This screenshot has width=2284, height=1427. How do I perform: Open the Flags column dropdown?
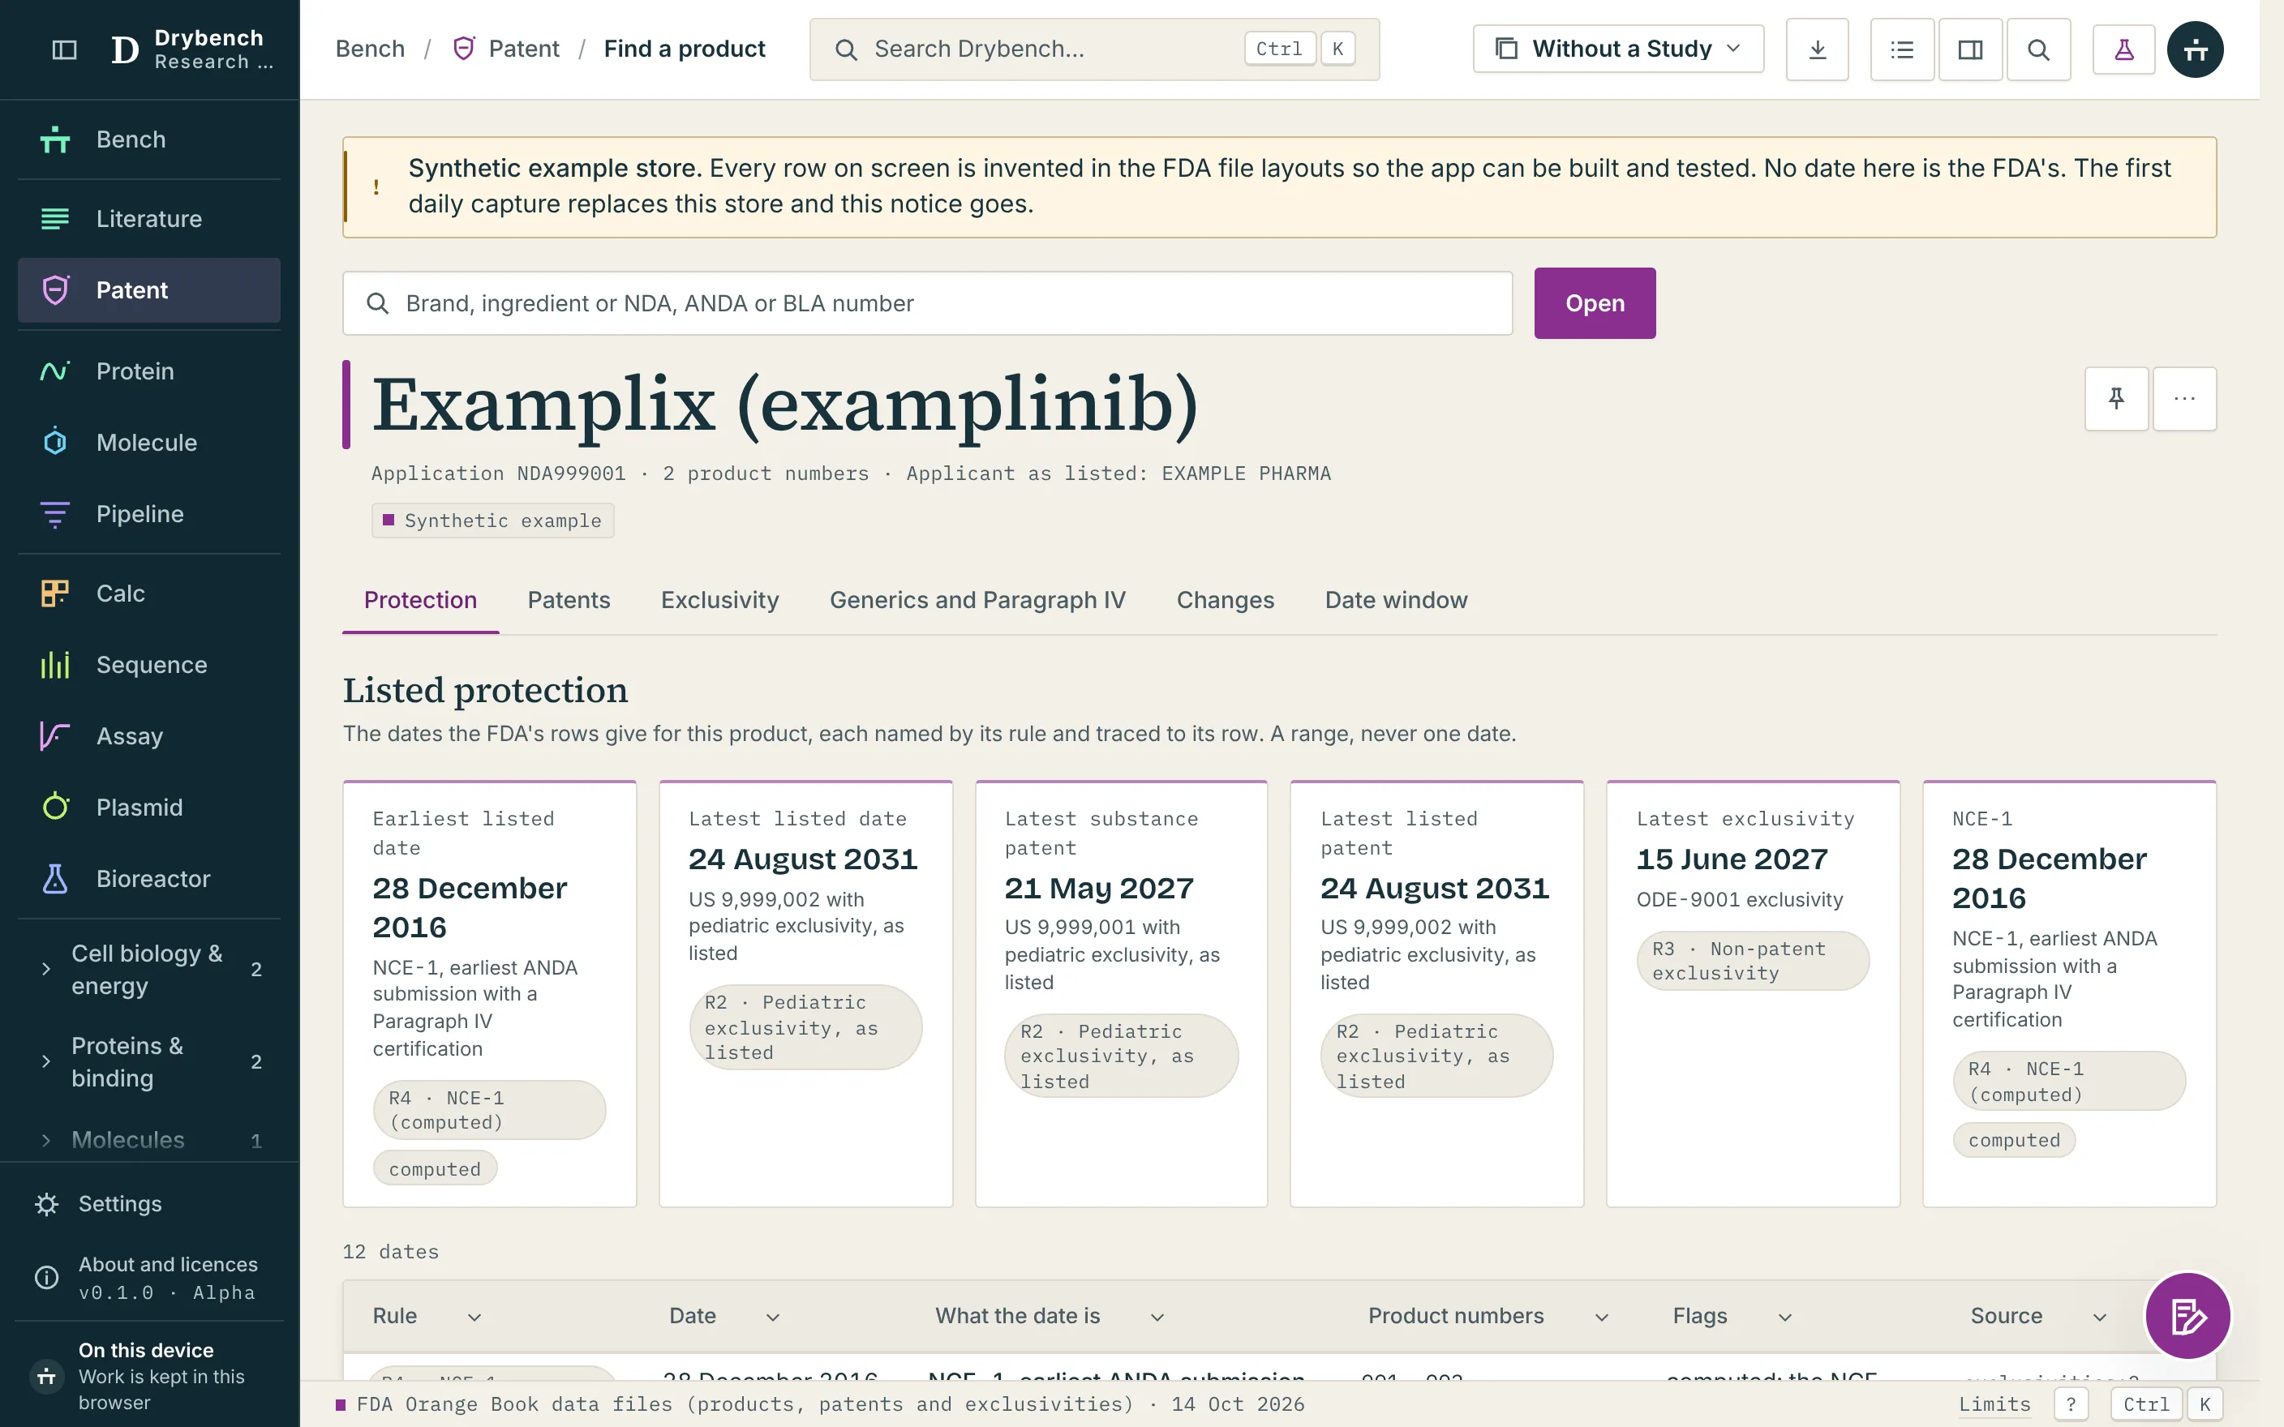[x=1784, y=1317]
